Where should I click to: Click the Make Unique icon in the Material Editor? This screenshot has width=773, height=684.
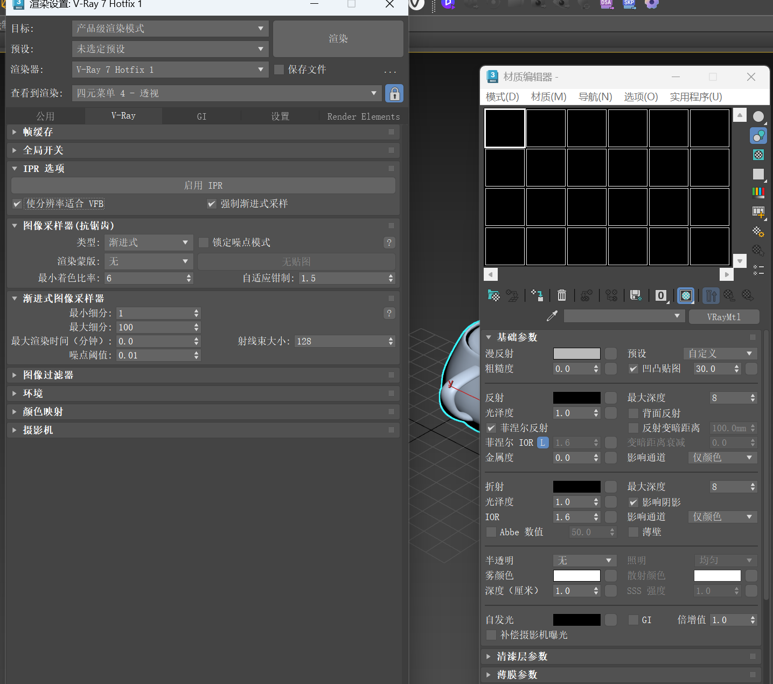click(x=611, y=295)
